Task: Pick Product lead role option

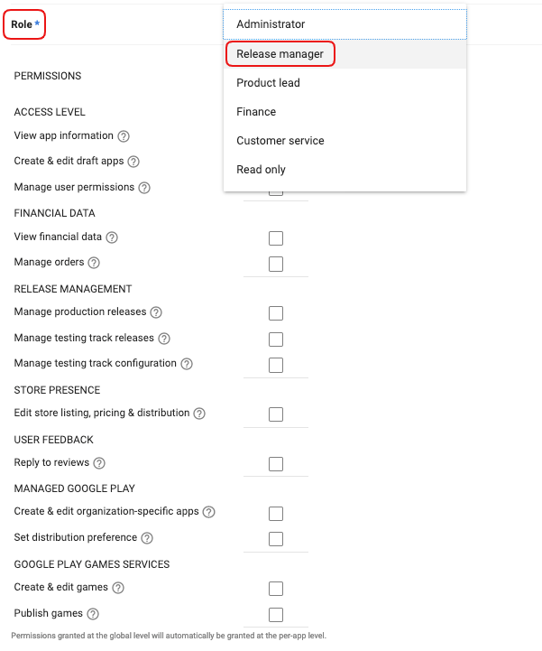Action: (x=268, y=83)
